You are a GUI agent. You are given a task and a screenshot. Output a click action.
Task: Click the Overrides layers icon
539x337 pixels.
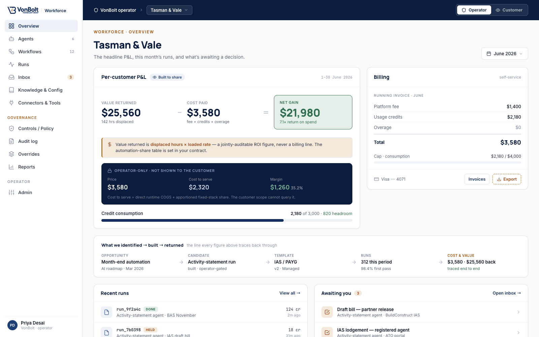[11, 154]
